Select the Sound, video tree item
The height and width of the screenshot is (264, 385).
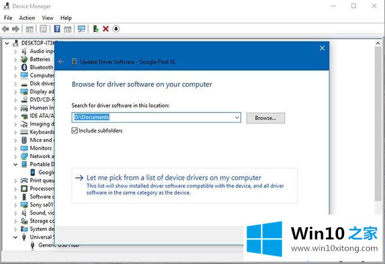(x=42, y=213)
